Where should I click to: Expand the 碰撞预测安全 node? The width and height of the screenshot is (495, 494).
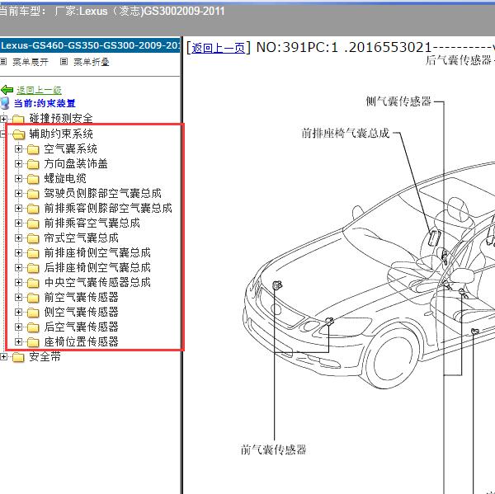tap(3, 119)
